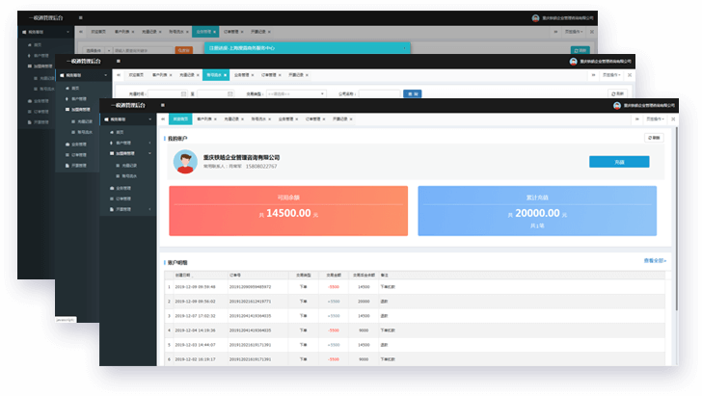This screenshot has height=396, width=702.
Task: Click the 刷新 refresh button in front window
Action: tap(655, 138)
